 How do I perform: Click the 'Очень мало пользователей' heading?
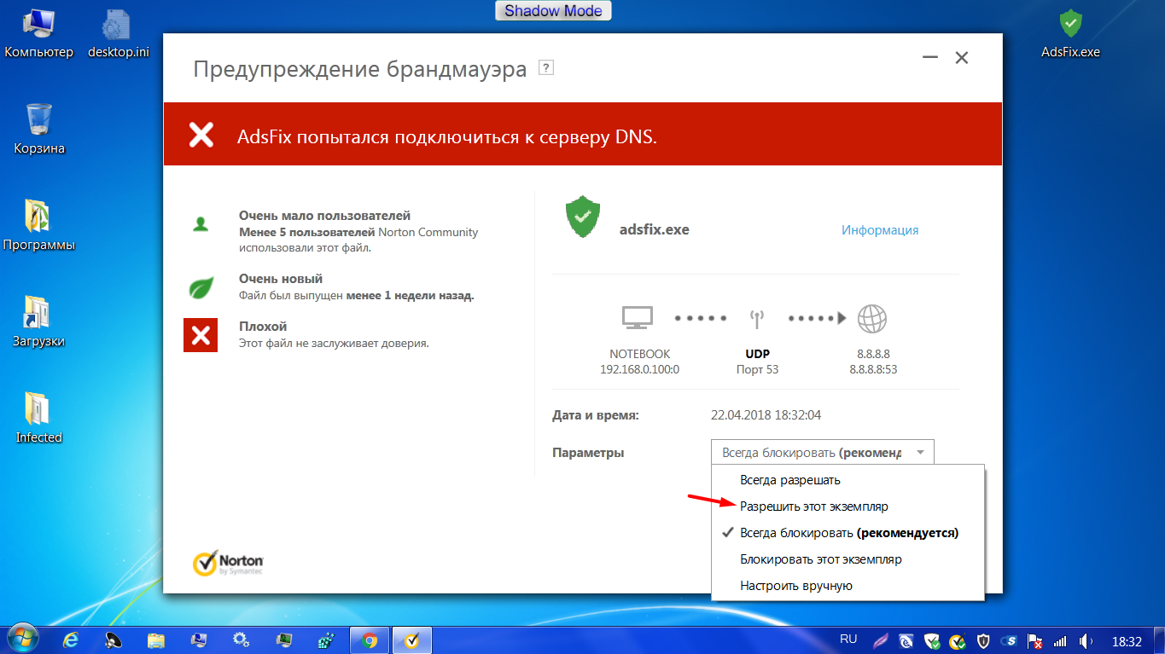click(324, 216)
